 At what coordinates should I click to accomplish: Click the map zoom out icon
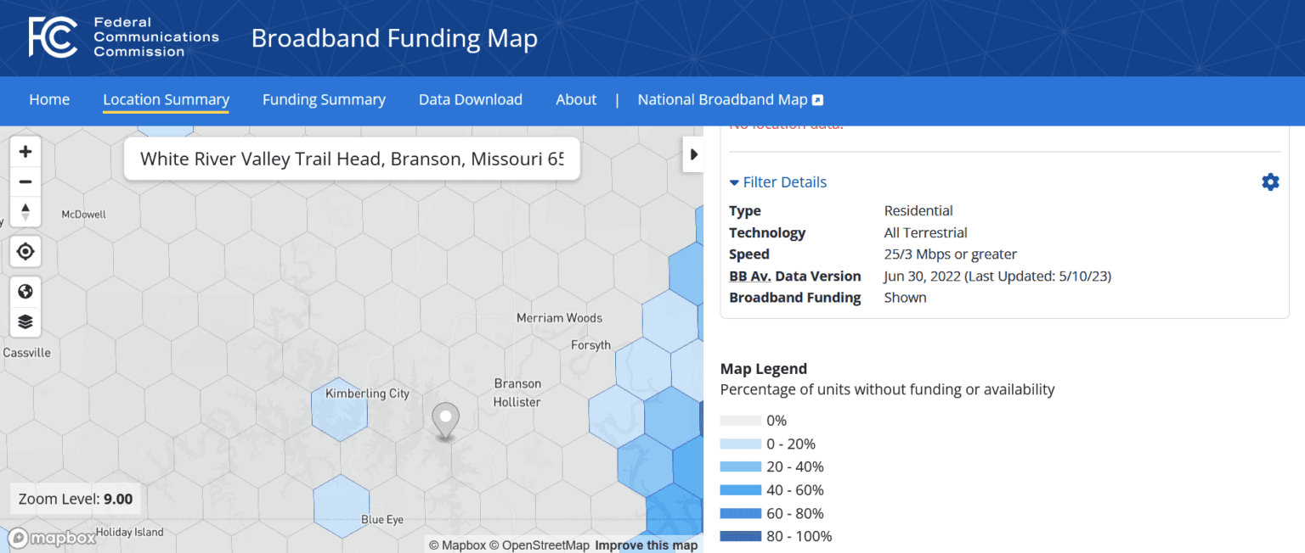pos(25,181)
